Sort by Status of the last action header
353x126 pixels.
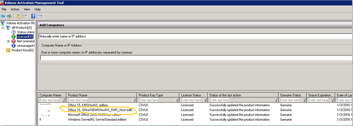(x=243, y=95)
